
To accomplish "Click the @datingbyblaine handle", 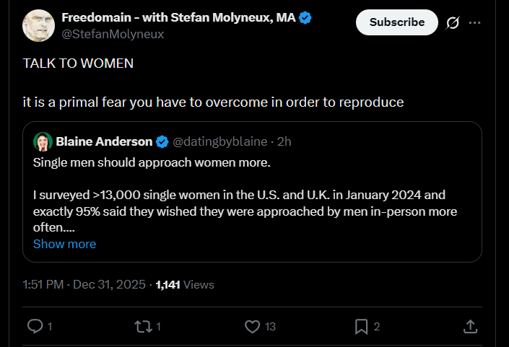I will click(219, 141).
